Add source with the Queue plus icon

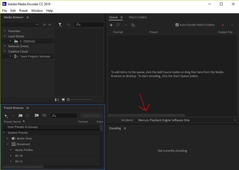(111, 25)
